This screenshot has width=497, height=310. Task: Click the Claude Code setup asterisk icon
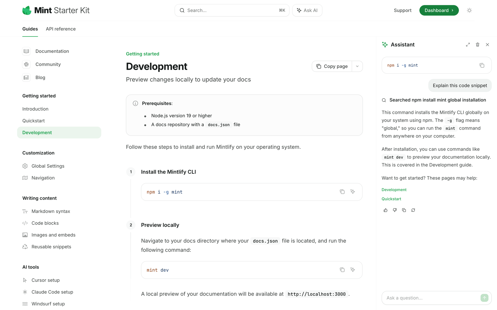point(25,292)
